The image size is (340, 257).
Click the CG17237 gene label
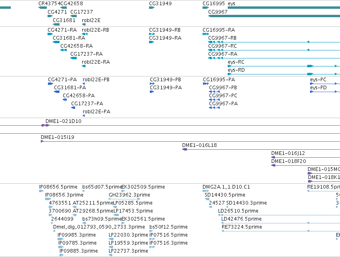(x=82, y=12)
